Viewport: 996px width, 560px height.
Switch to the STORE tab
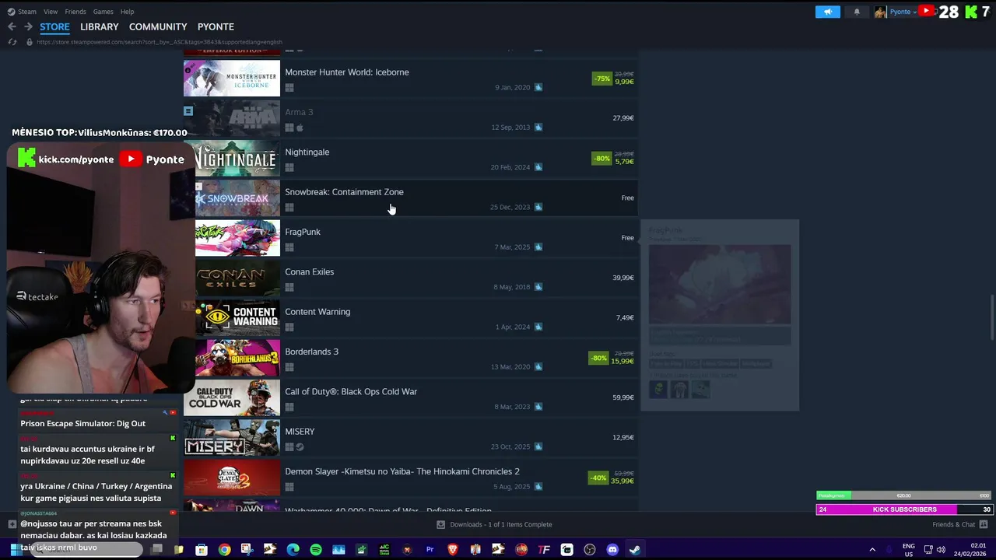point(54,26)
